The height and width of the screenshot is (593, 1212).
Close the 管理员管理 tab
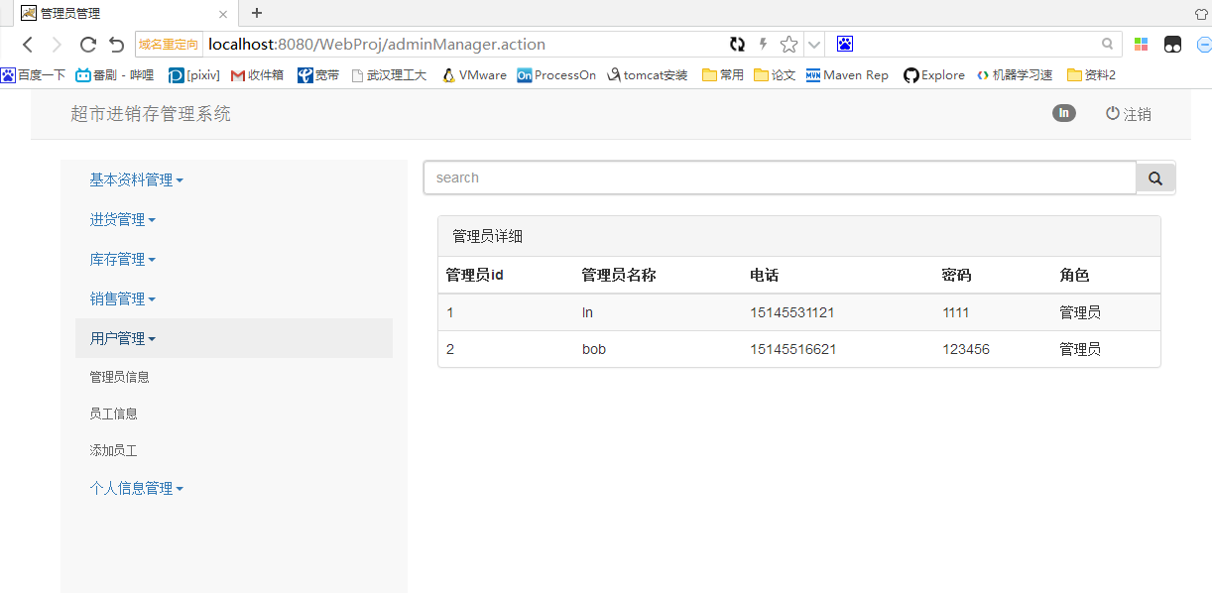(x=223, y=14)
